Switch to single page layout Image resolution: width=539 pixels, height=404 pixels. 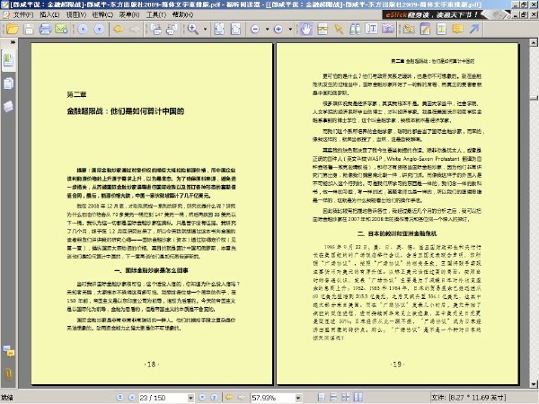pos(321,398)
